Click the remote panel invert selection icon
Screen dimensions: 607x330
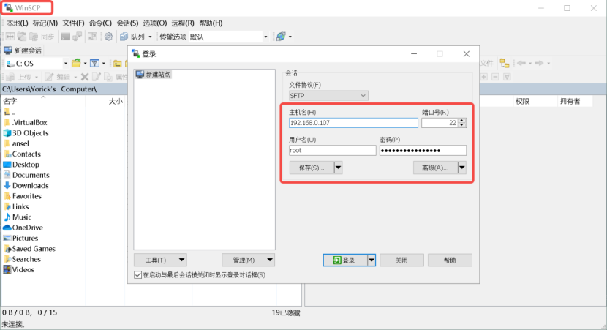(507, 77)
